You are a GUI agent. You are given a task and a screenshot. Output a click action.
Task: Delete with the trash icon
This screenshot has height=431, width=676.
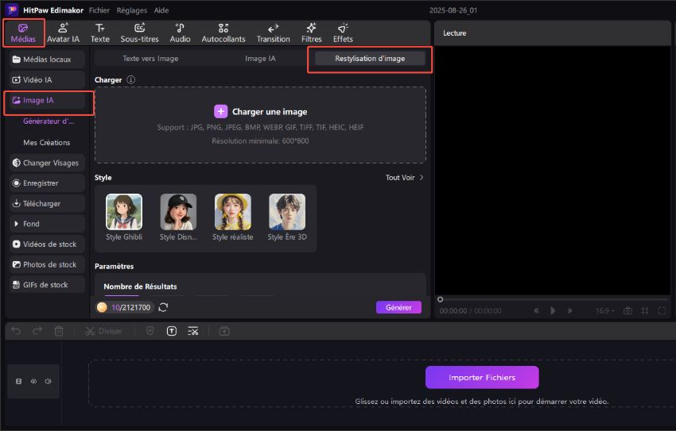(59, 331)
